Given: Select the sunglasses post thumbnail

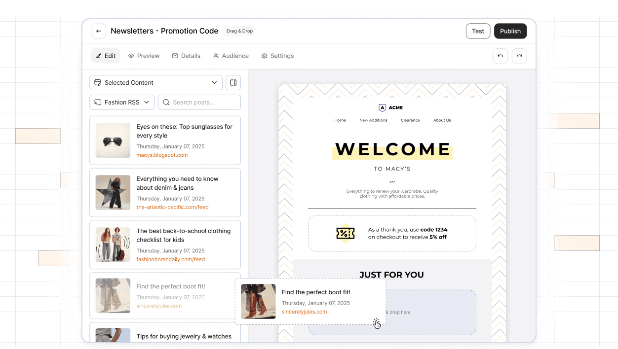Looking at the screenshot, I should tap(113, 140).
